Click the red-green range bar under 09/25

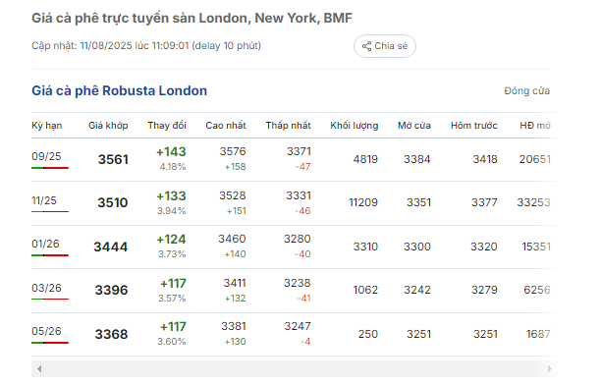pos(50,168)
